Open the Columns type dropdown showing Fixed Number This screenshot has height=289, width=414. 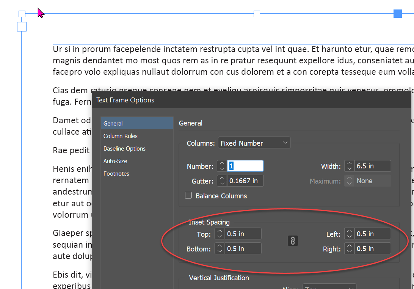click(254, 143)
